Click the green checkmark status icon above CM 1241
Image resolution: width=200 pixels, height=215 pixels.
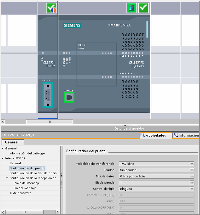[51, 8]
